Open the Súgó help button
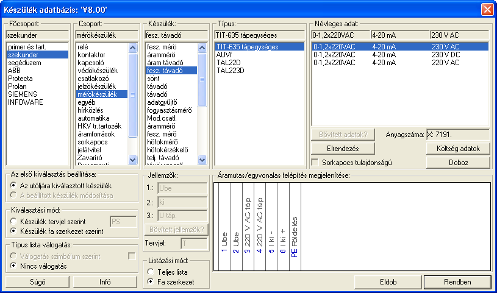 tap(37, 282)
